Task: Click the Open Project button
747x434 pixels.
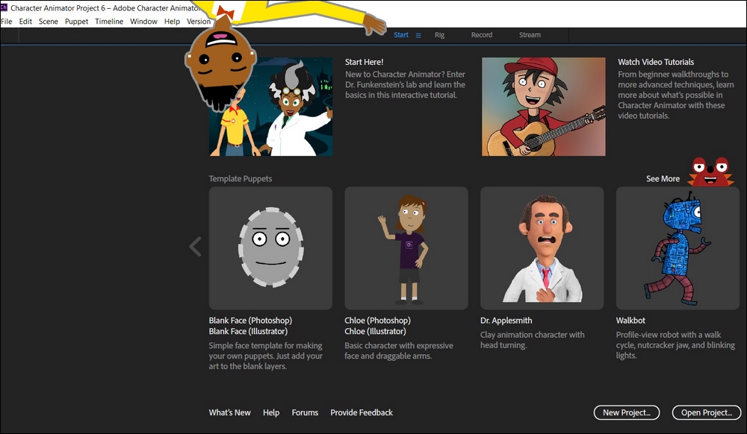Action: 707,412
